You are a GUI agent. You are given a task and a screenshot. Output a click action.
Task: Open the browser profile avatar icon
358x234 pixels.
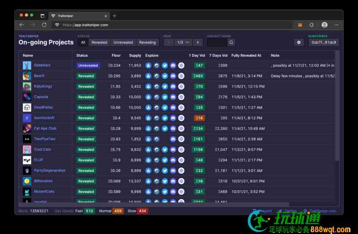coord(324,25)
